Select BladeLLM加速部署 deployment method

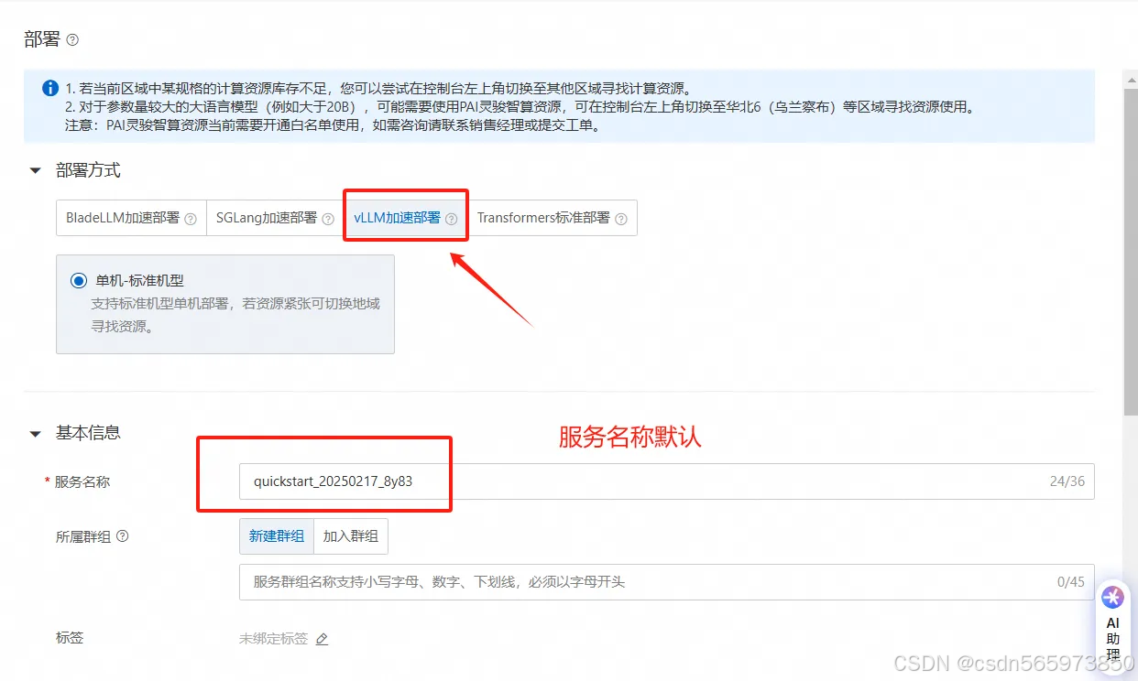[x=124, y=218]
